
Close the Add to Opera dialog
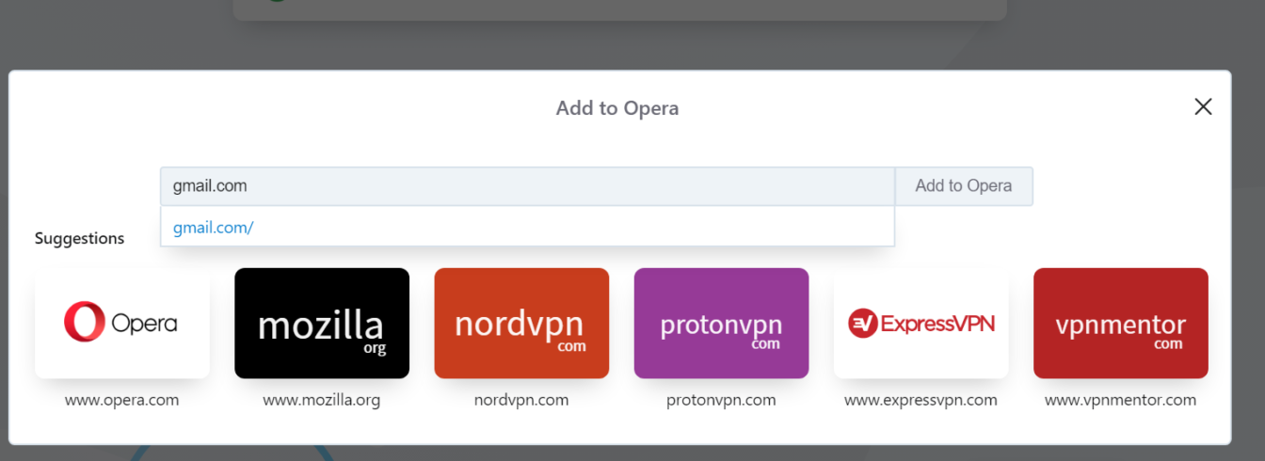pyautogui.click(x=1202, y=107)
